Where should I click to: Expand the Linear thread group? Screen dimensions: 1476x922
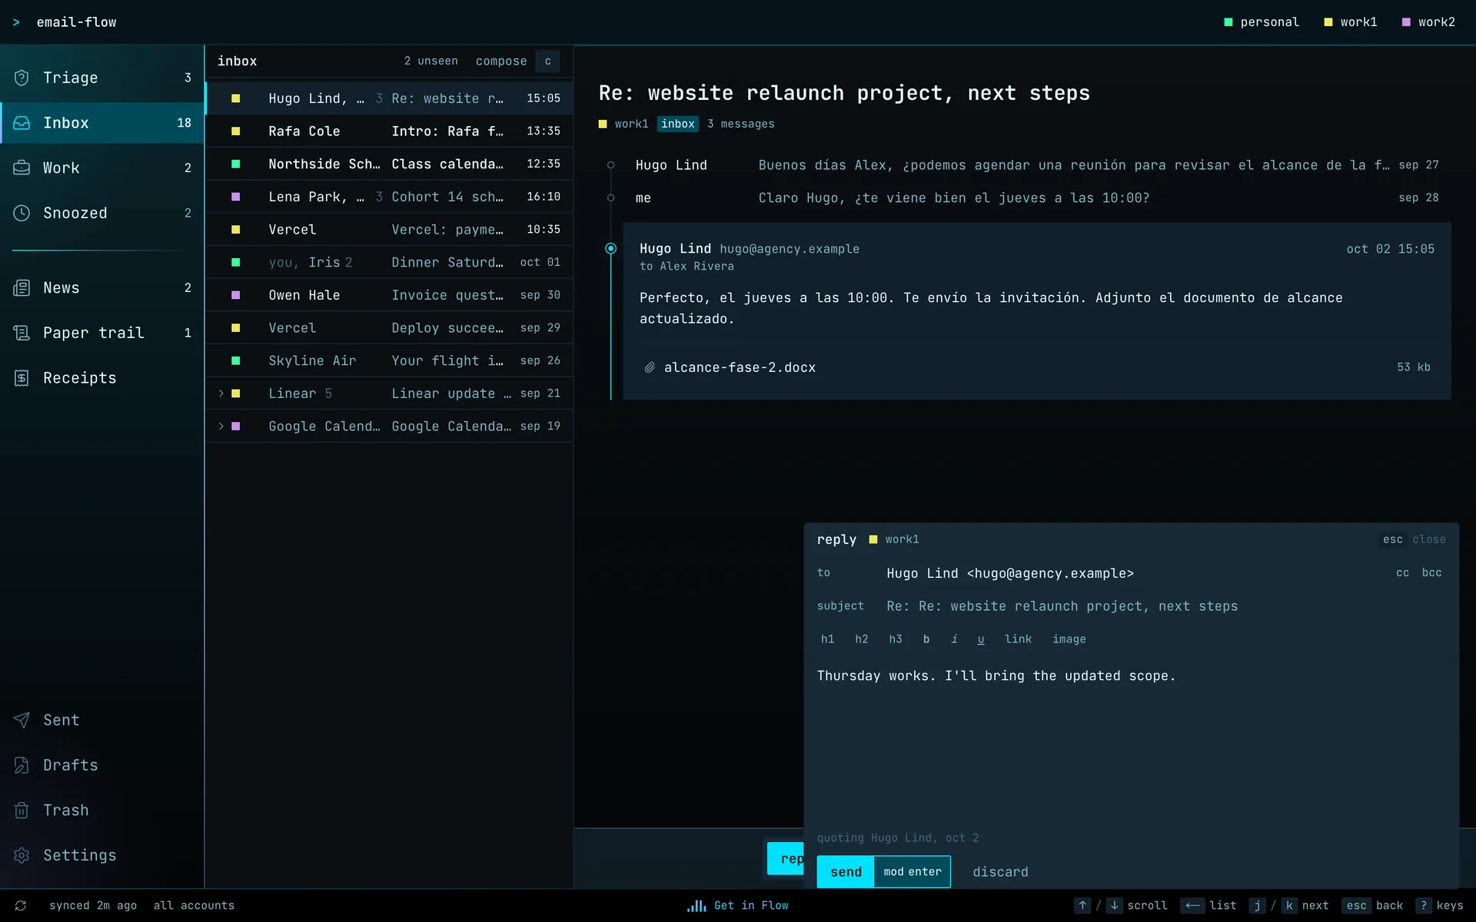[221, 393]
